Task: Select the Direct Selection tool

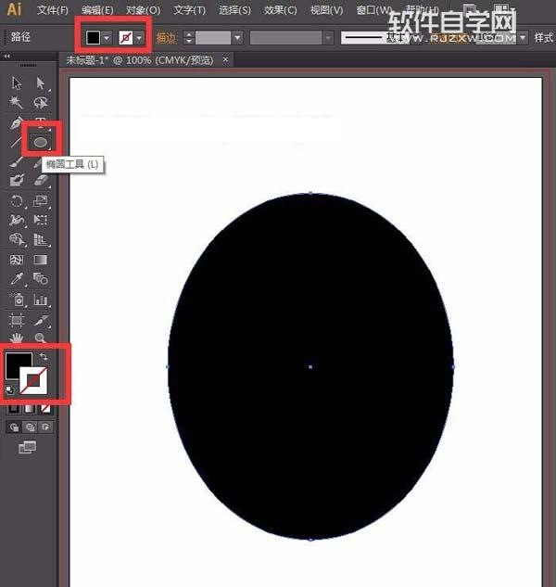Action: point(41,83)
